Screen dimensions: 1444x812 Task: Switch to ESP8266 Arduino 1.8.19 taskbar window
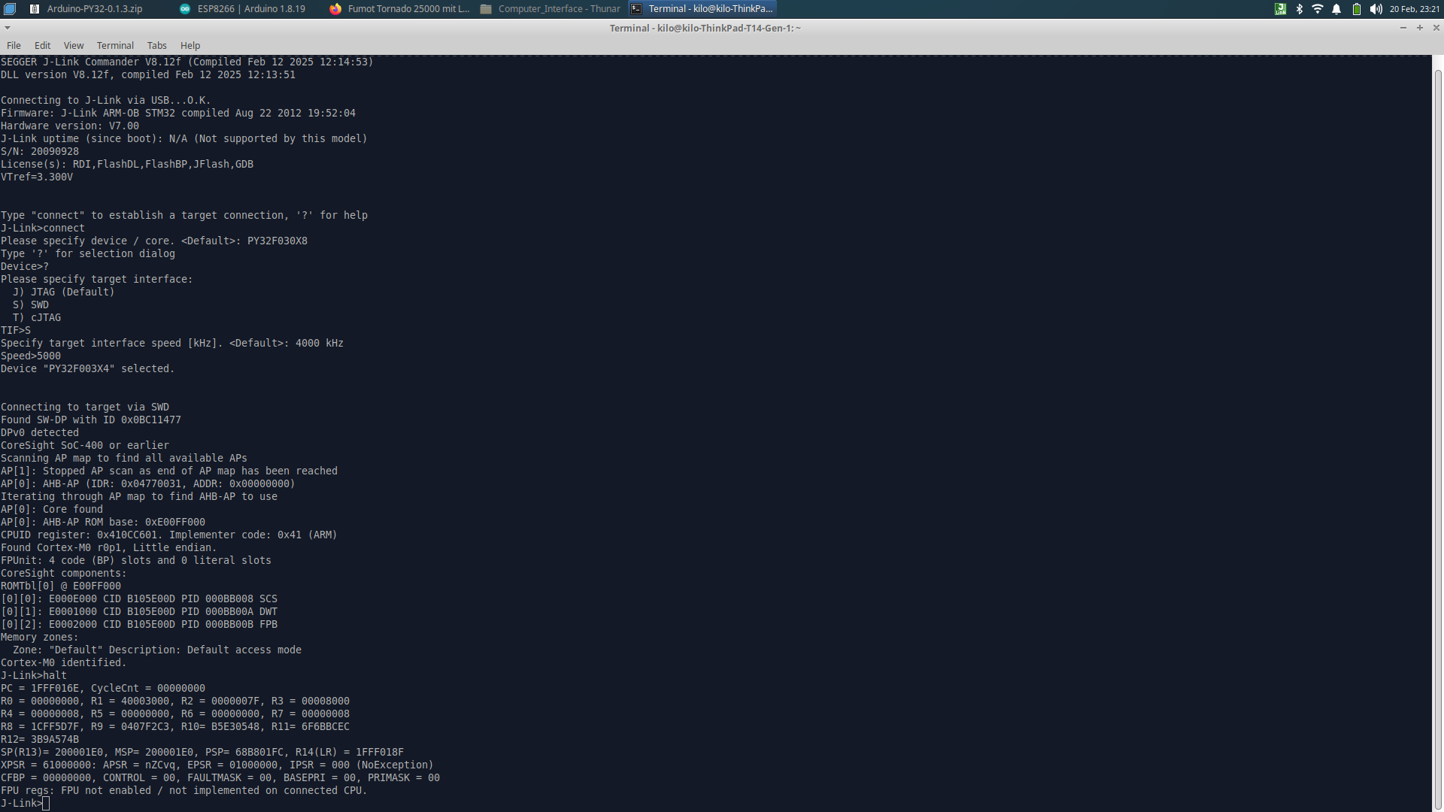248,9
